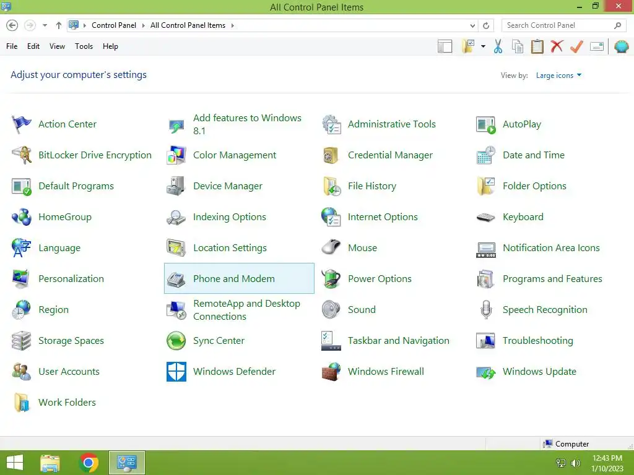The width and height of the screenshot is (634, 475).
Task: Open the Notification Area Icons link
Action: [551, 248]
